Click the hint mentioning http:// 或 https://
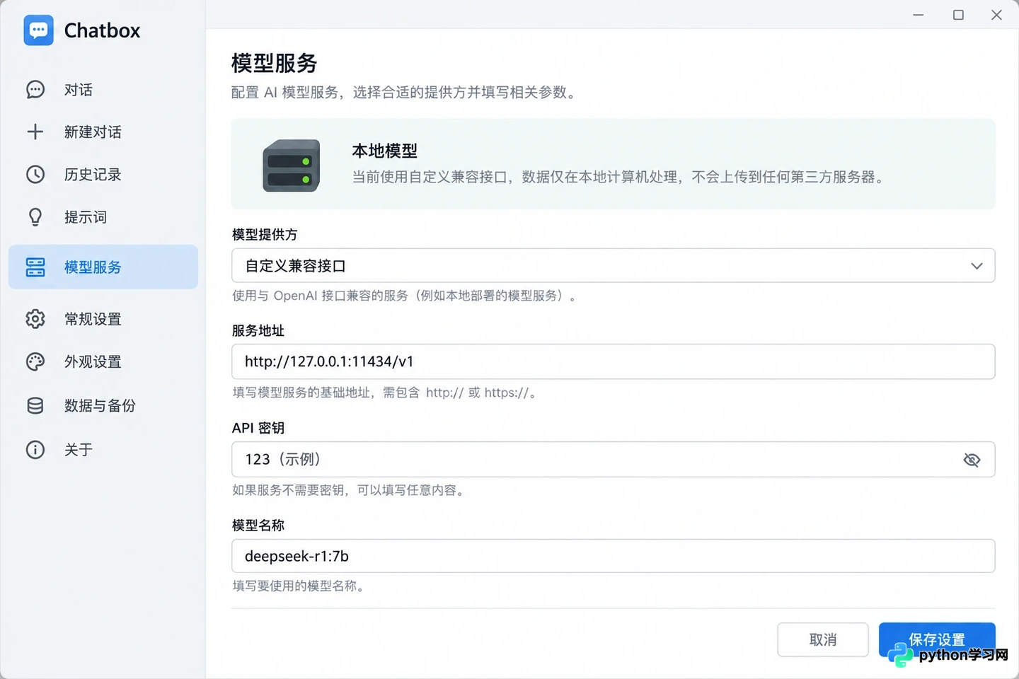 pos(386,393)
